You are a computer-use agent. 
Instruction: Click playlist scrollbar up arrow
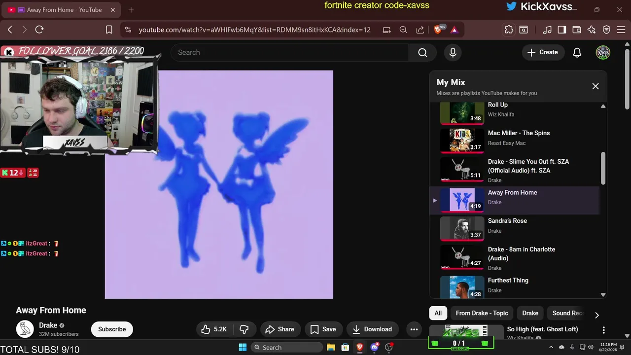click(603, 106)
